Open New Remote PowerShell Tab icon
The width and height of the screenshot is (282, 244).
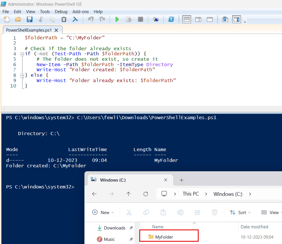[x=156, y=19]
